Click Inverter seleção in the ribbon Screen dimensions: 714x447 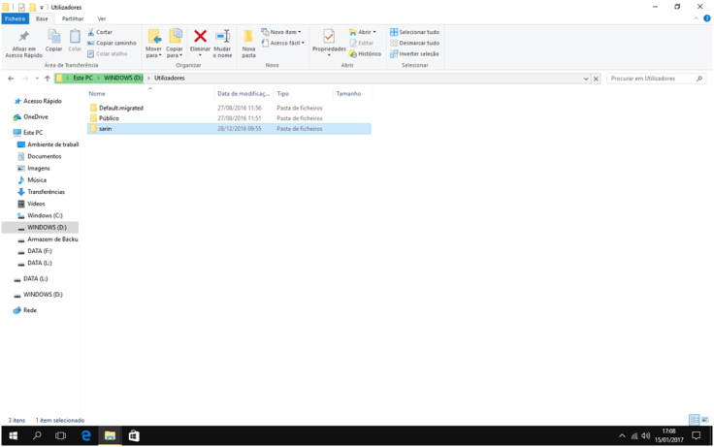point(414,54)
